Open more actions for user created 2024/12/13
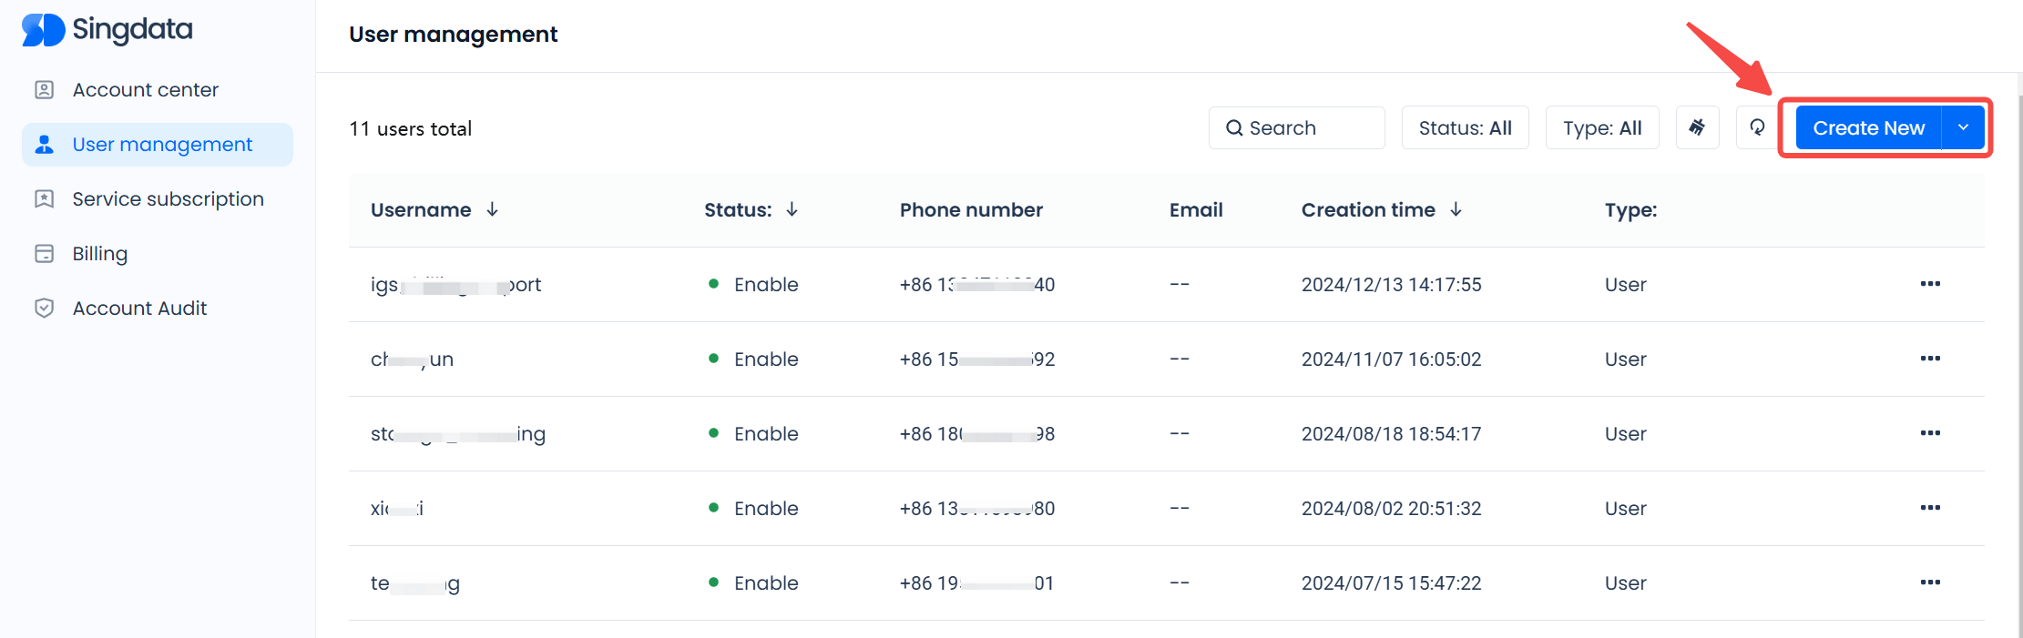The height and width of the screenshot is (638, 2023). pyautogui.click(x=1929, y=284)
